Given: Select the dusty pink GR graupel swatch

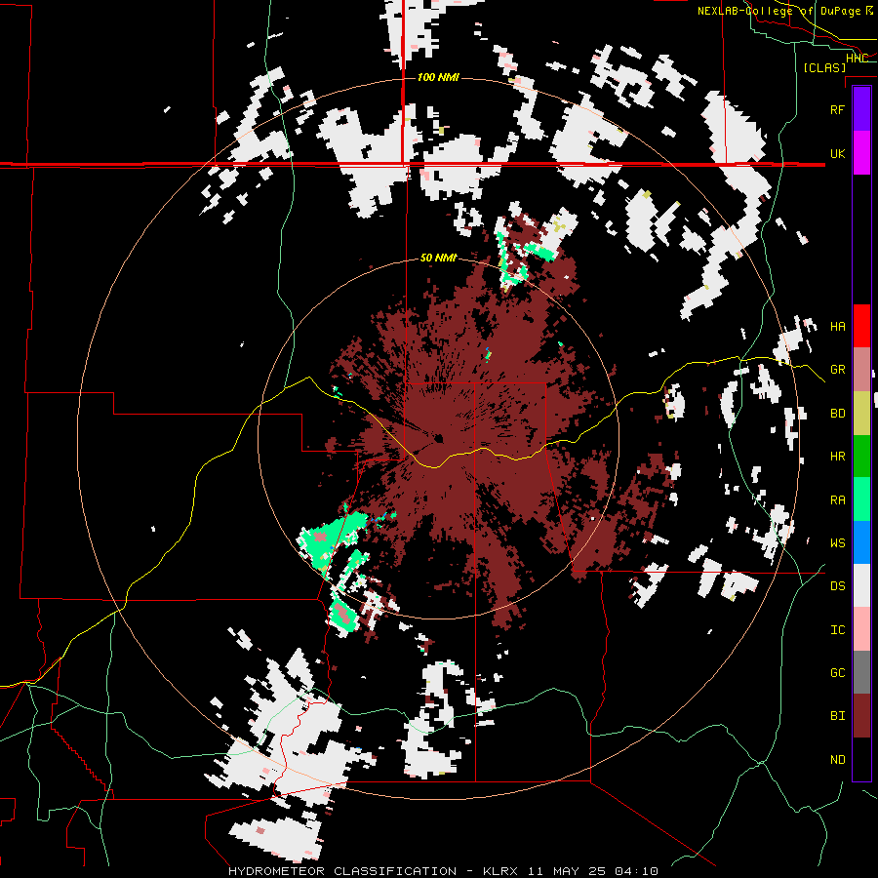Looking at the screenshot, I should pos(861,370).
